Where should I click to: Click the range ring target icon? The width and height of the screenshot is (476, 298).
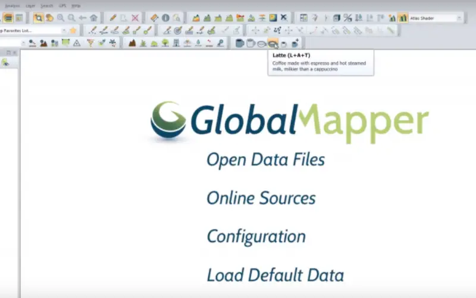(178, 30)
